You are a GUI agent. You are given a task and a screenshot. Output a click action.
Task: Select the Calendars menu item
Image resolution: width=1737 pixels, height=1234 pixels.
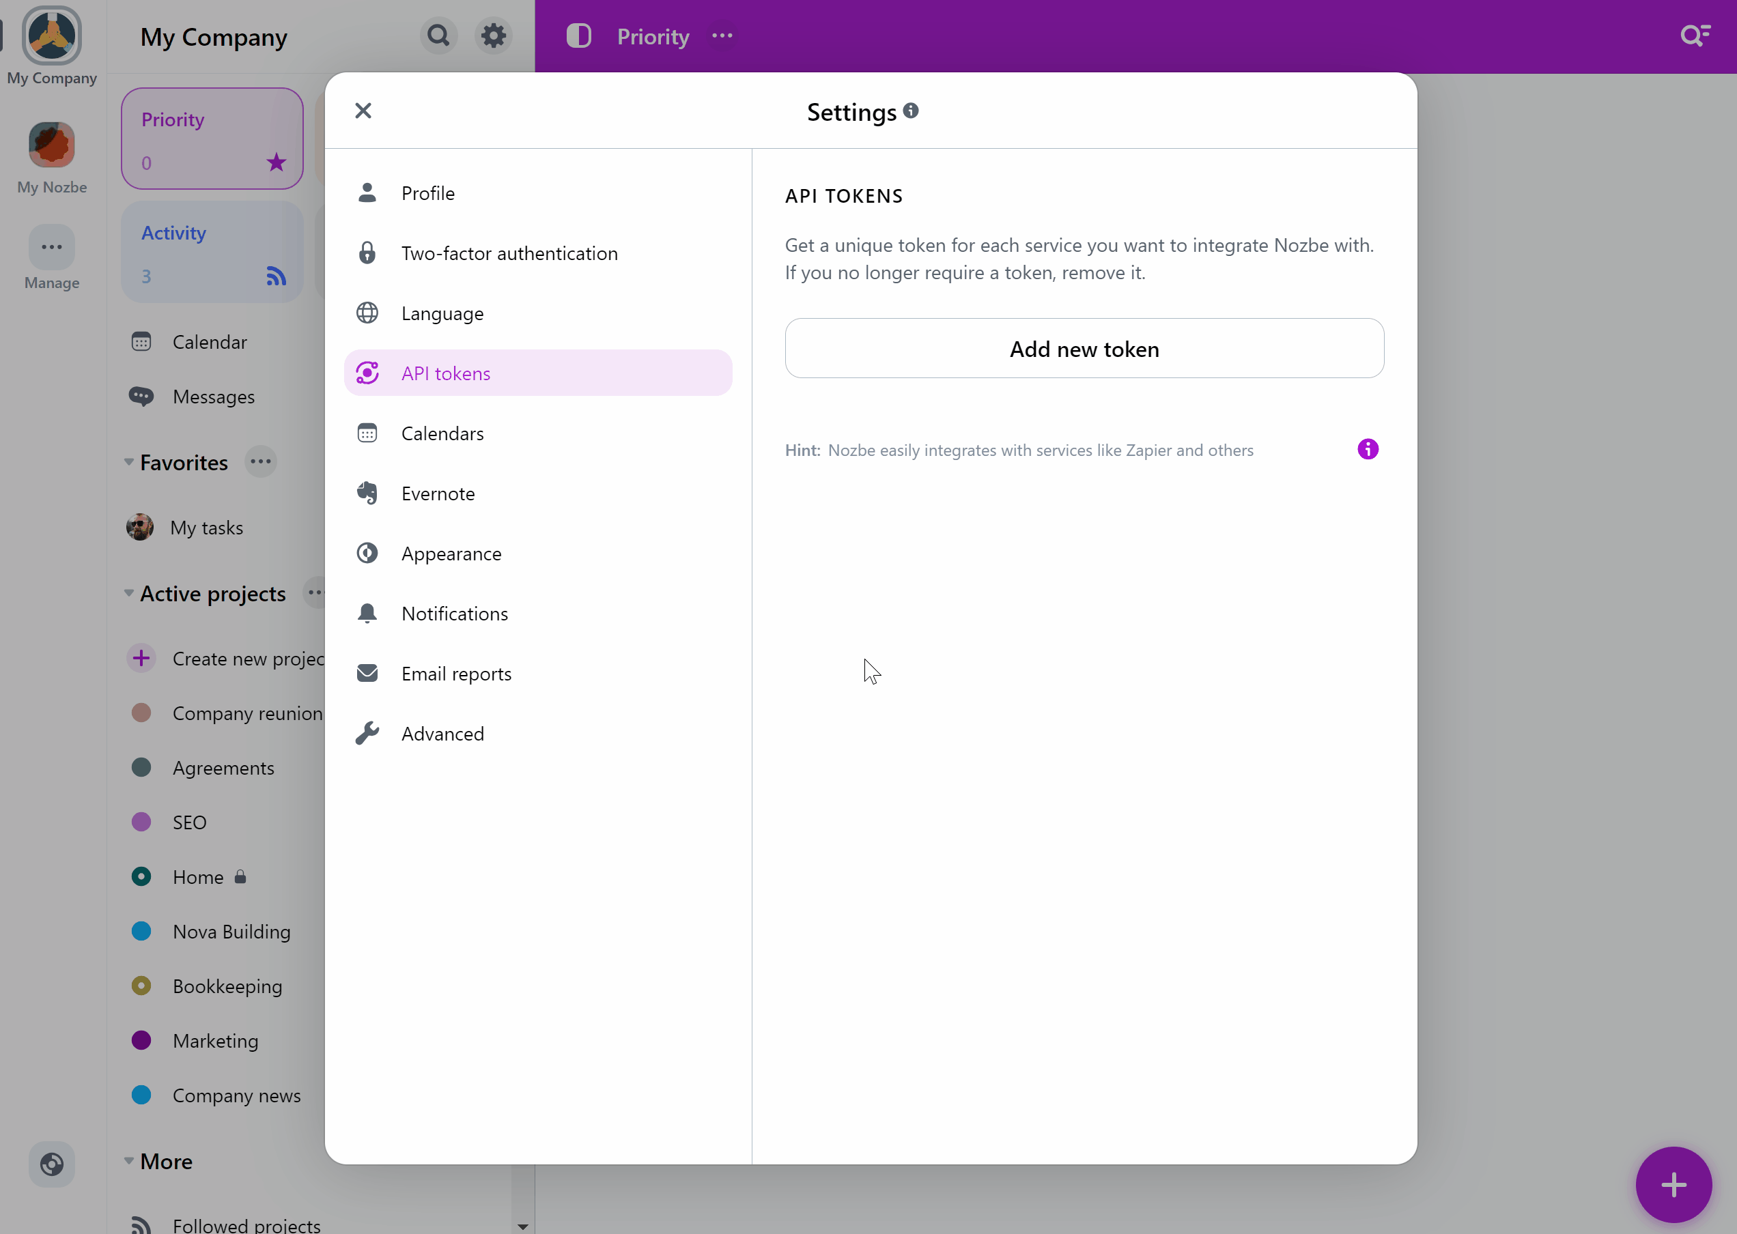[444, 433]
